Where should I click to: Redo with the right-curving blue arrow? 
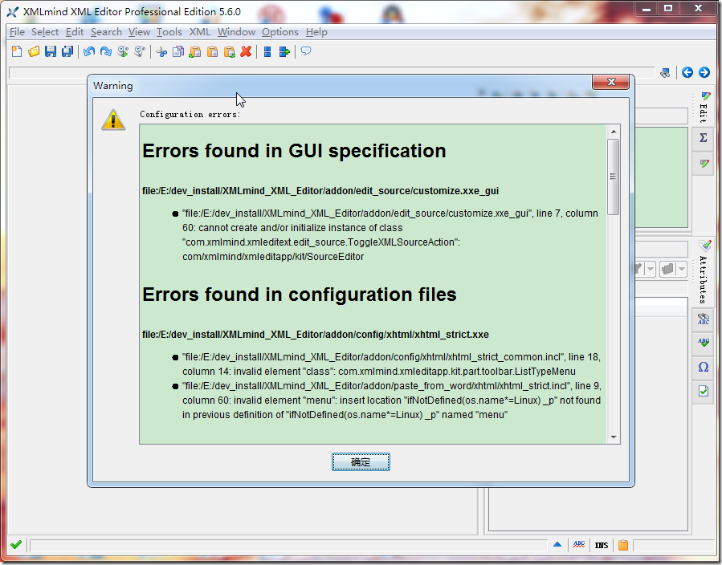coord(106,51)
